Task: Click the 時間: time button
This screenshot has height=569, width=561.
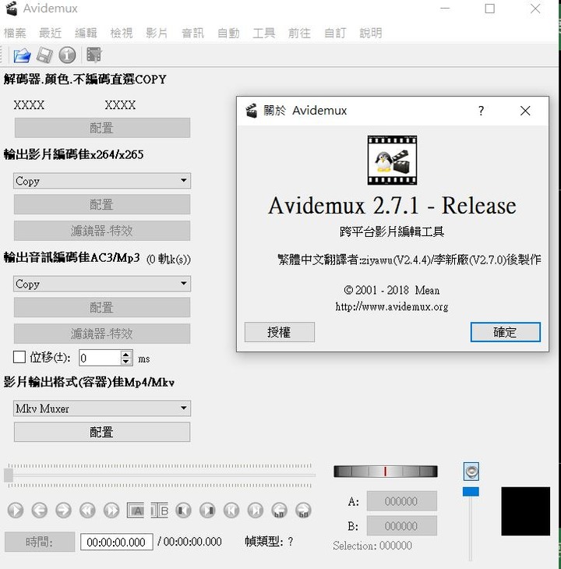Action: point(40,542)
